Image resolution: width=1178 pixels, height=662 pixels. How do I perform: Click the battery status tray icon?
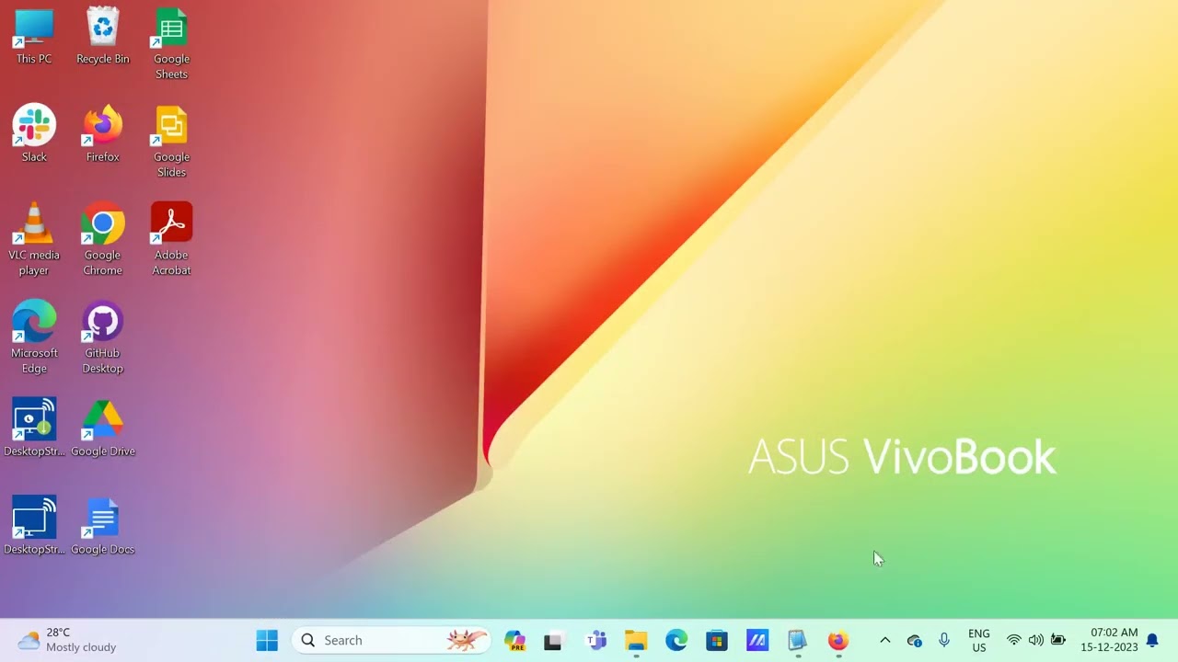click(x=1058, y=640)
